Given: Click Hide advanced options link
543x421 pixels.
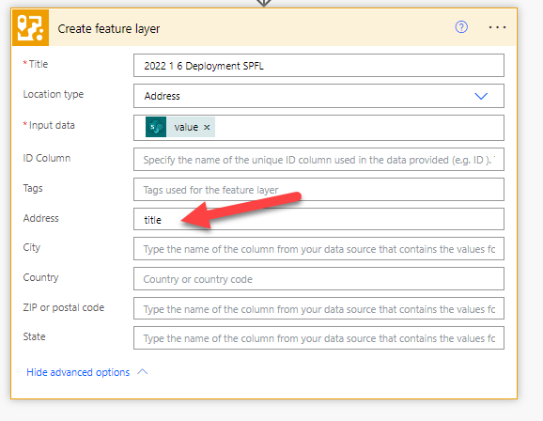Looking at the screenshot, I should (x=78, y=372).
